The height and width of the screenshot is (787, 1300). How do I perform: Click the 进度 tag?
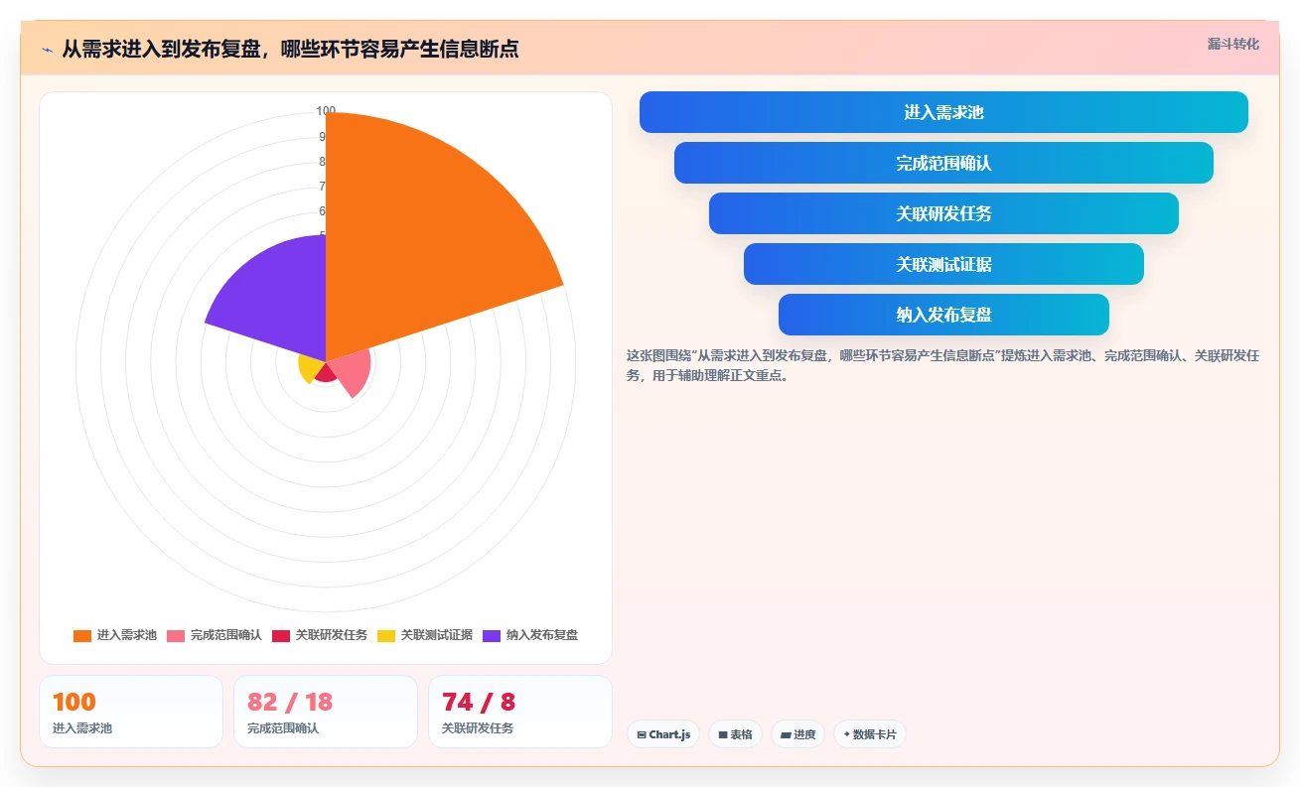tap(798, 734)
